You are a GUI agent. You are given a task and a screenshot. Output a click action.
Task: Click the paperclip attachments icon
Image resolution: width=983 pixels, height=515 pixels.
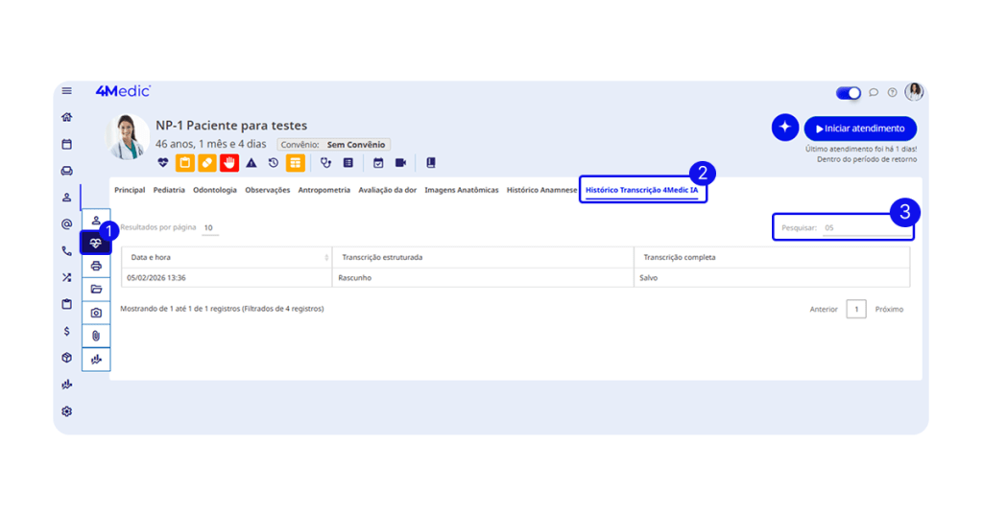pyautogui.click(x=96, y=336)
